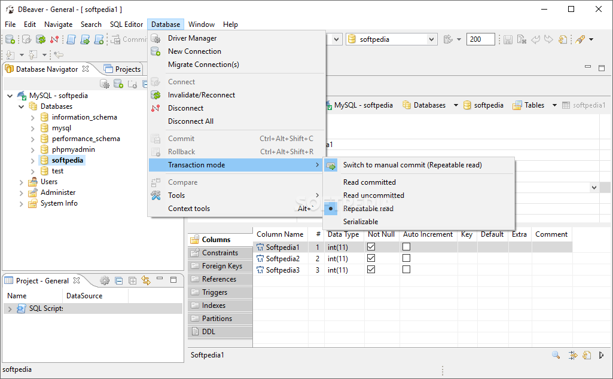Click the transaction mode icon beside result limit
Image resolution: width=613 pixels, height=379 pixels.
(448, 39)
